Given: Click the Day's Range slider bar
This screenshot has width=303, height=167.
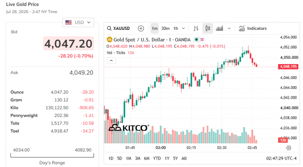Looking at the screenshot, I should [x=52, y=155].
